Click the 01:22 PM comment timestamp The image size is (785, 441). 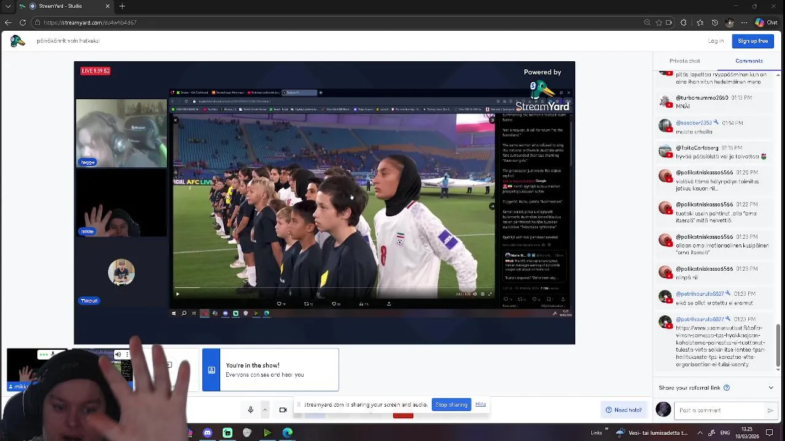747,205
